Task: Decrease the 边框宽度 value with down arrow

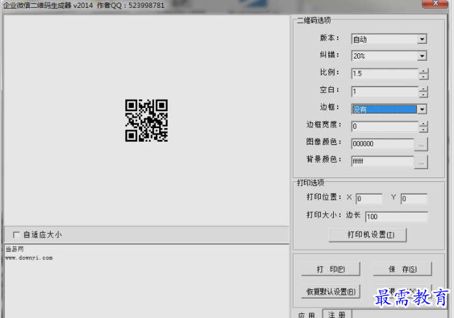Action: (x=423, y=129)
